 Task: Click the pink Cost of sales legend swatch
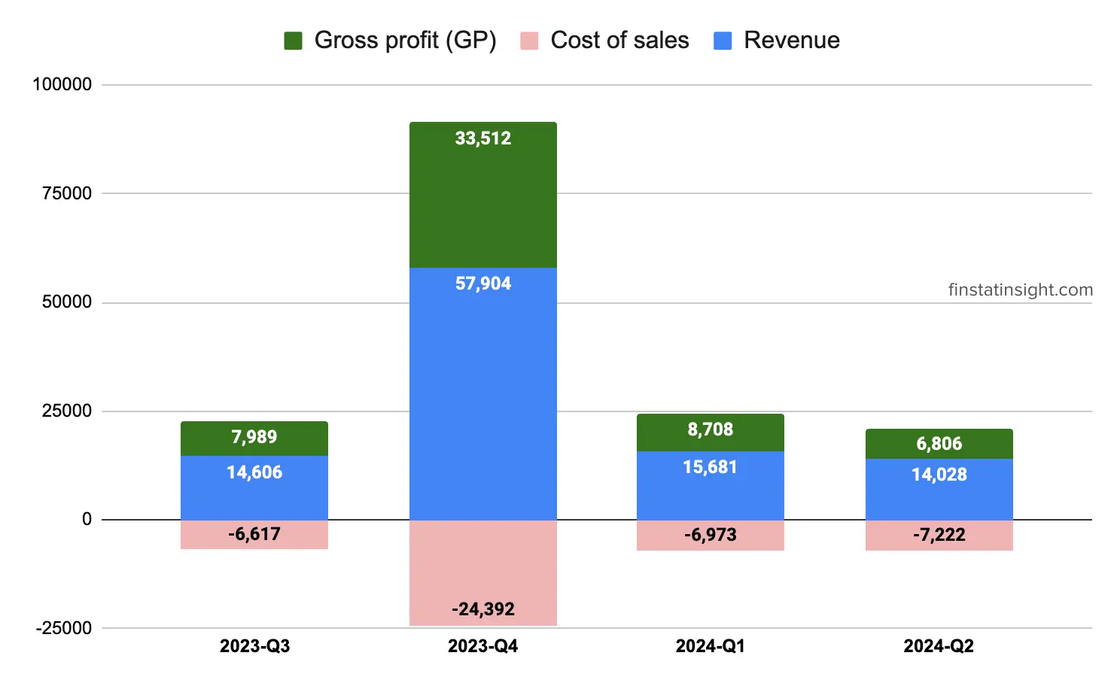click(x=529, y=41)
